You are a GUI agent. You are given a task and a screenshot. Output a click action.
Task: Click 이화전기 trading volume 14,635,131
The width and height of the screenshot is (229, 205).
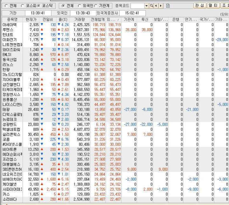(x=80, y=40)
